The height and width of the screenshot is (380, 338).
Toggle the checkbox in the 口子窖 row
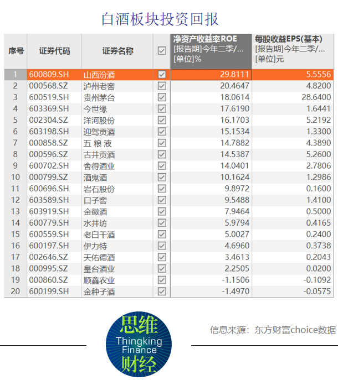[162, 200]
